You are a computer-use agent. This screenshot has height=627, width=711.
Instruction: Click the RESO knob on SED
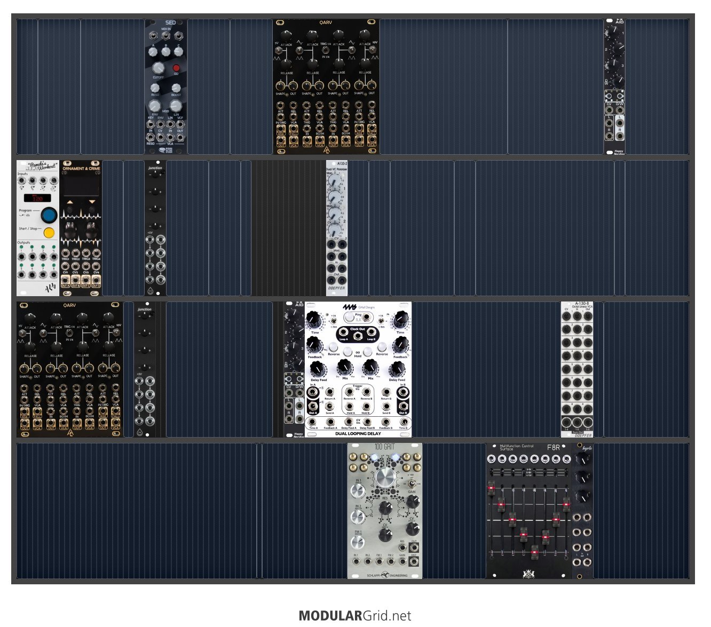pos(155,87)
